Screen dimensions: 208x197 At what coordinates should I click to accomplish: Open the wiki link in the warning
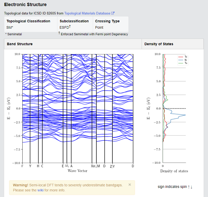40,190
